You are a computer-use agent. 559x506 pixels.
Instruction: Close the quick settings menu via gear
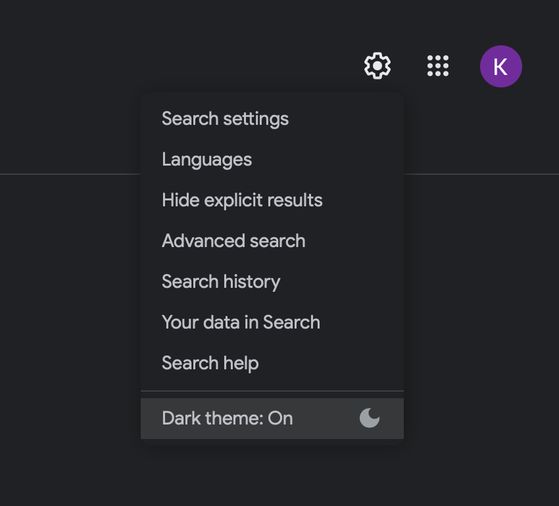coord(377,66)
